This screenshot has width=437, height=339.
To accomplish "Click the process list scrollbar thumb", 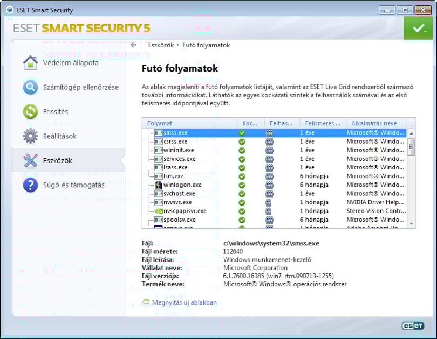I will 411,147.
